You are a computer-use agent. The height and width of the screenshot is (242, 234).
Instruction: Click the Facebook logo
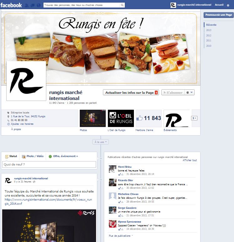(11, 5)
